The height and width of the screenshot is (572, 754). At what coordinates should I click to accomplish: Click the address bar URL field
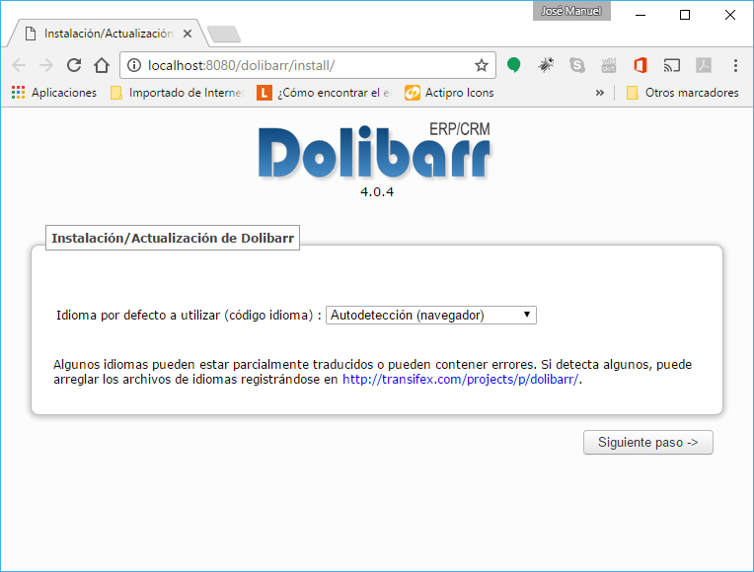click(x=296, y=65)
